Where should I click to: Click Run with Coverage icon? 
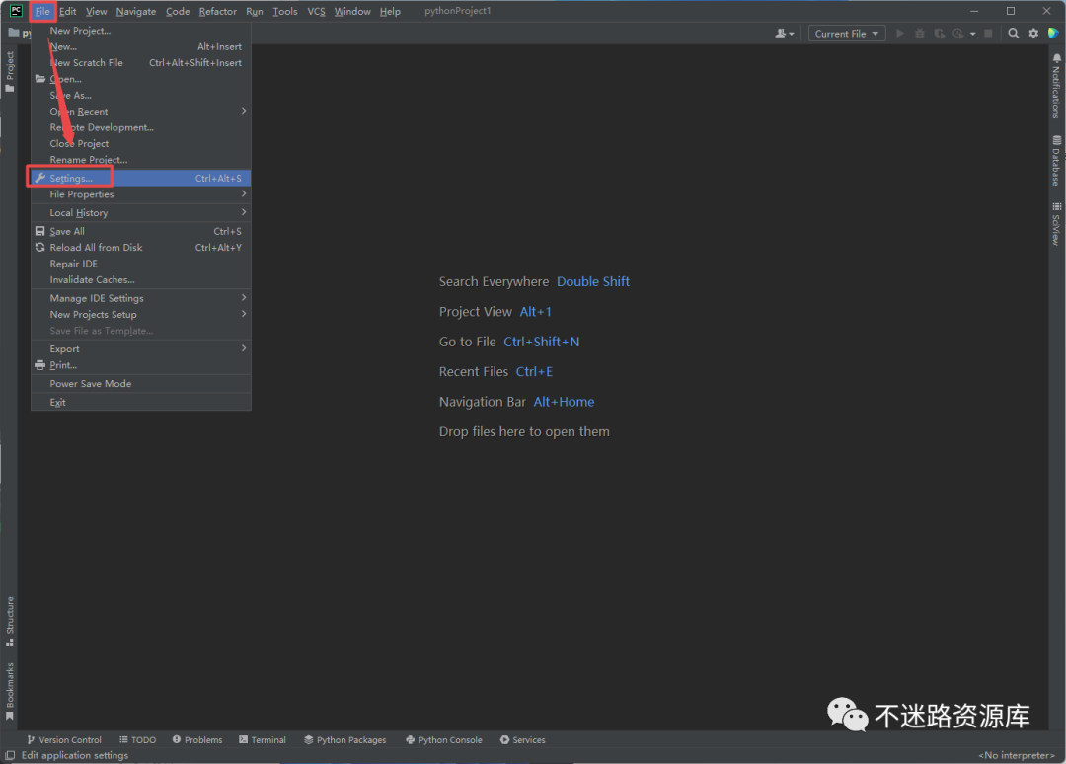[x=940, y=34]
